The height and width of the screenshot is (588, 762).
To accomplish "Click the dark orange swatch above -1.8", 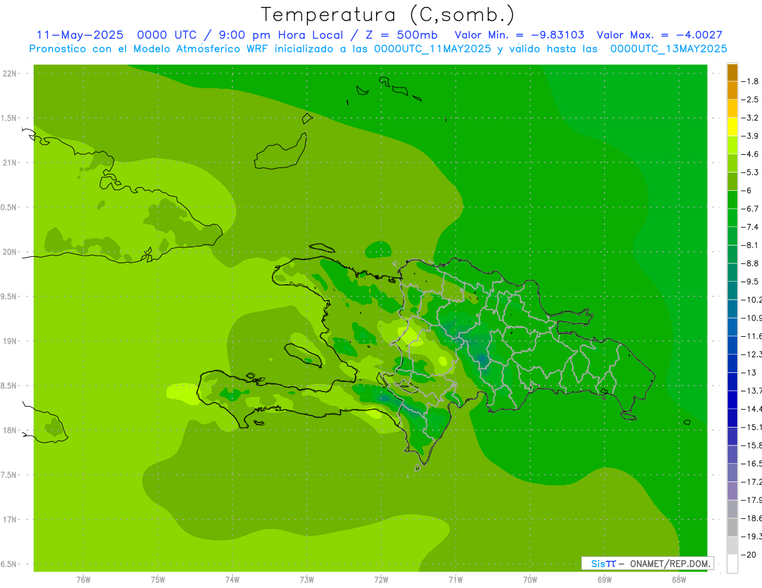I will (732, 72).
